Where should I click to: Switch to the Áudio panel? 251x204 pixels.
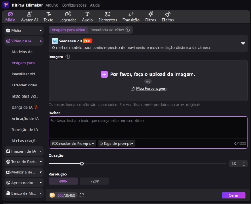[x=87, y=17]
